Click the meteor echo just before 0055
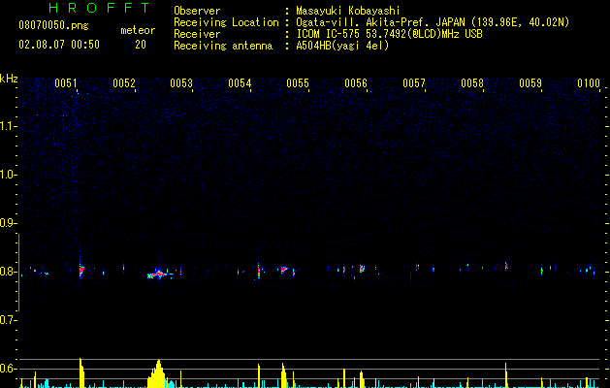 pos(284,270)
